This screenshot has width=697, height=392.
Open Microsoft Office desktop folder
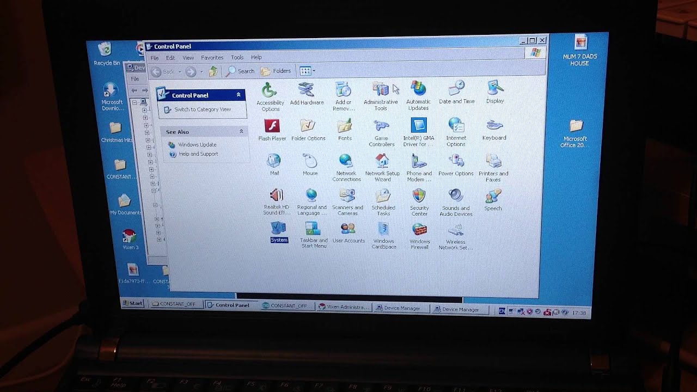coord(575,134)
